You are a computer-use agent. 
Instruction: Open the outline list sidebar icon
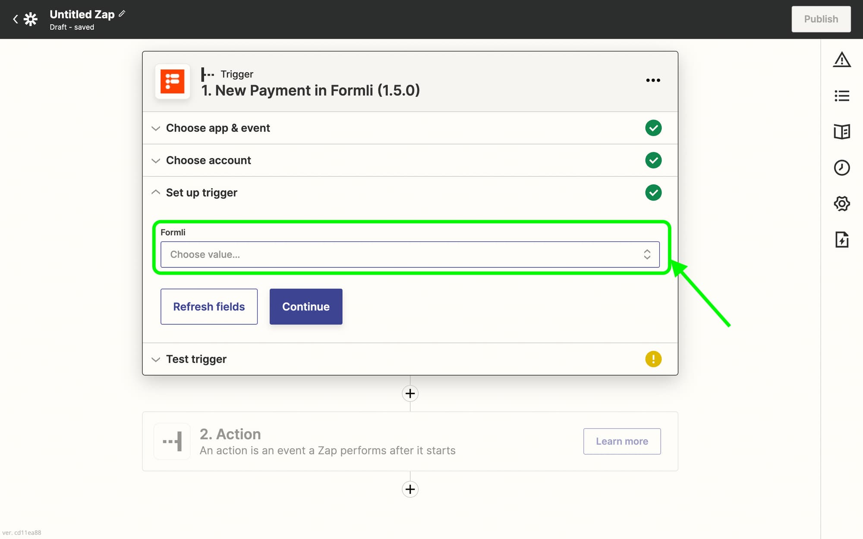pos(841,96)
